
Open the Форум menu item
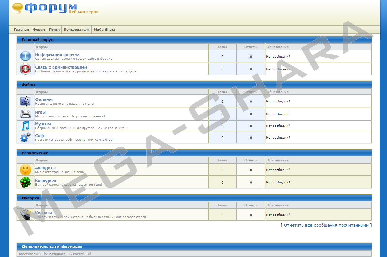pos(39,30)
